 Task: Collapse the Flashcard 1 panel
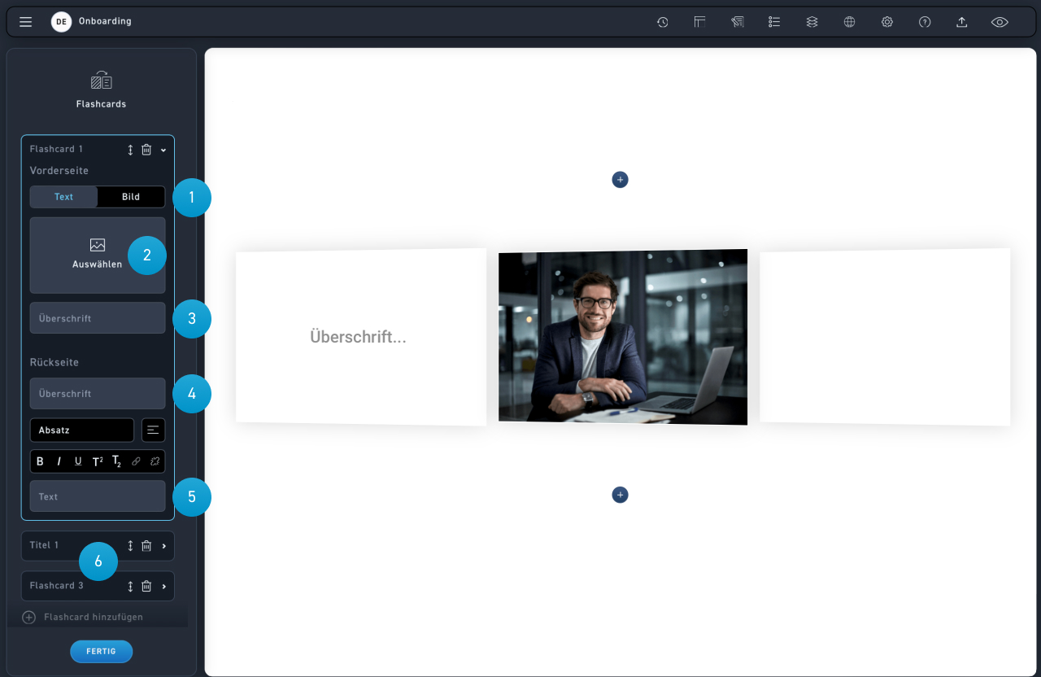[163, 150]
